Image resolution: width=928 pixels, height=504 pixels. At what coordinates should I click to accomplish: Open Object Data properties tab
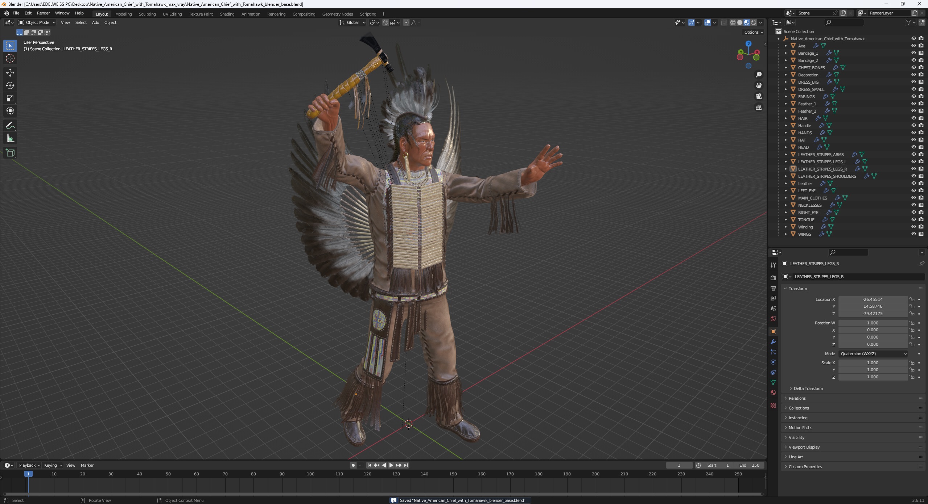(x=773, y=382)
